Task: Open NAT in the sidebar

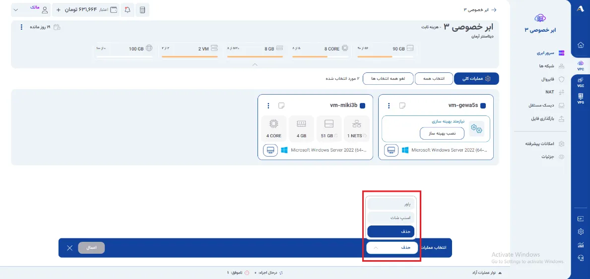Action: [x=555, y=92]
